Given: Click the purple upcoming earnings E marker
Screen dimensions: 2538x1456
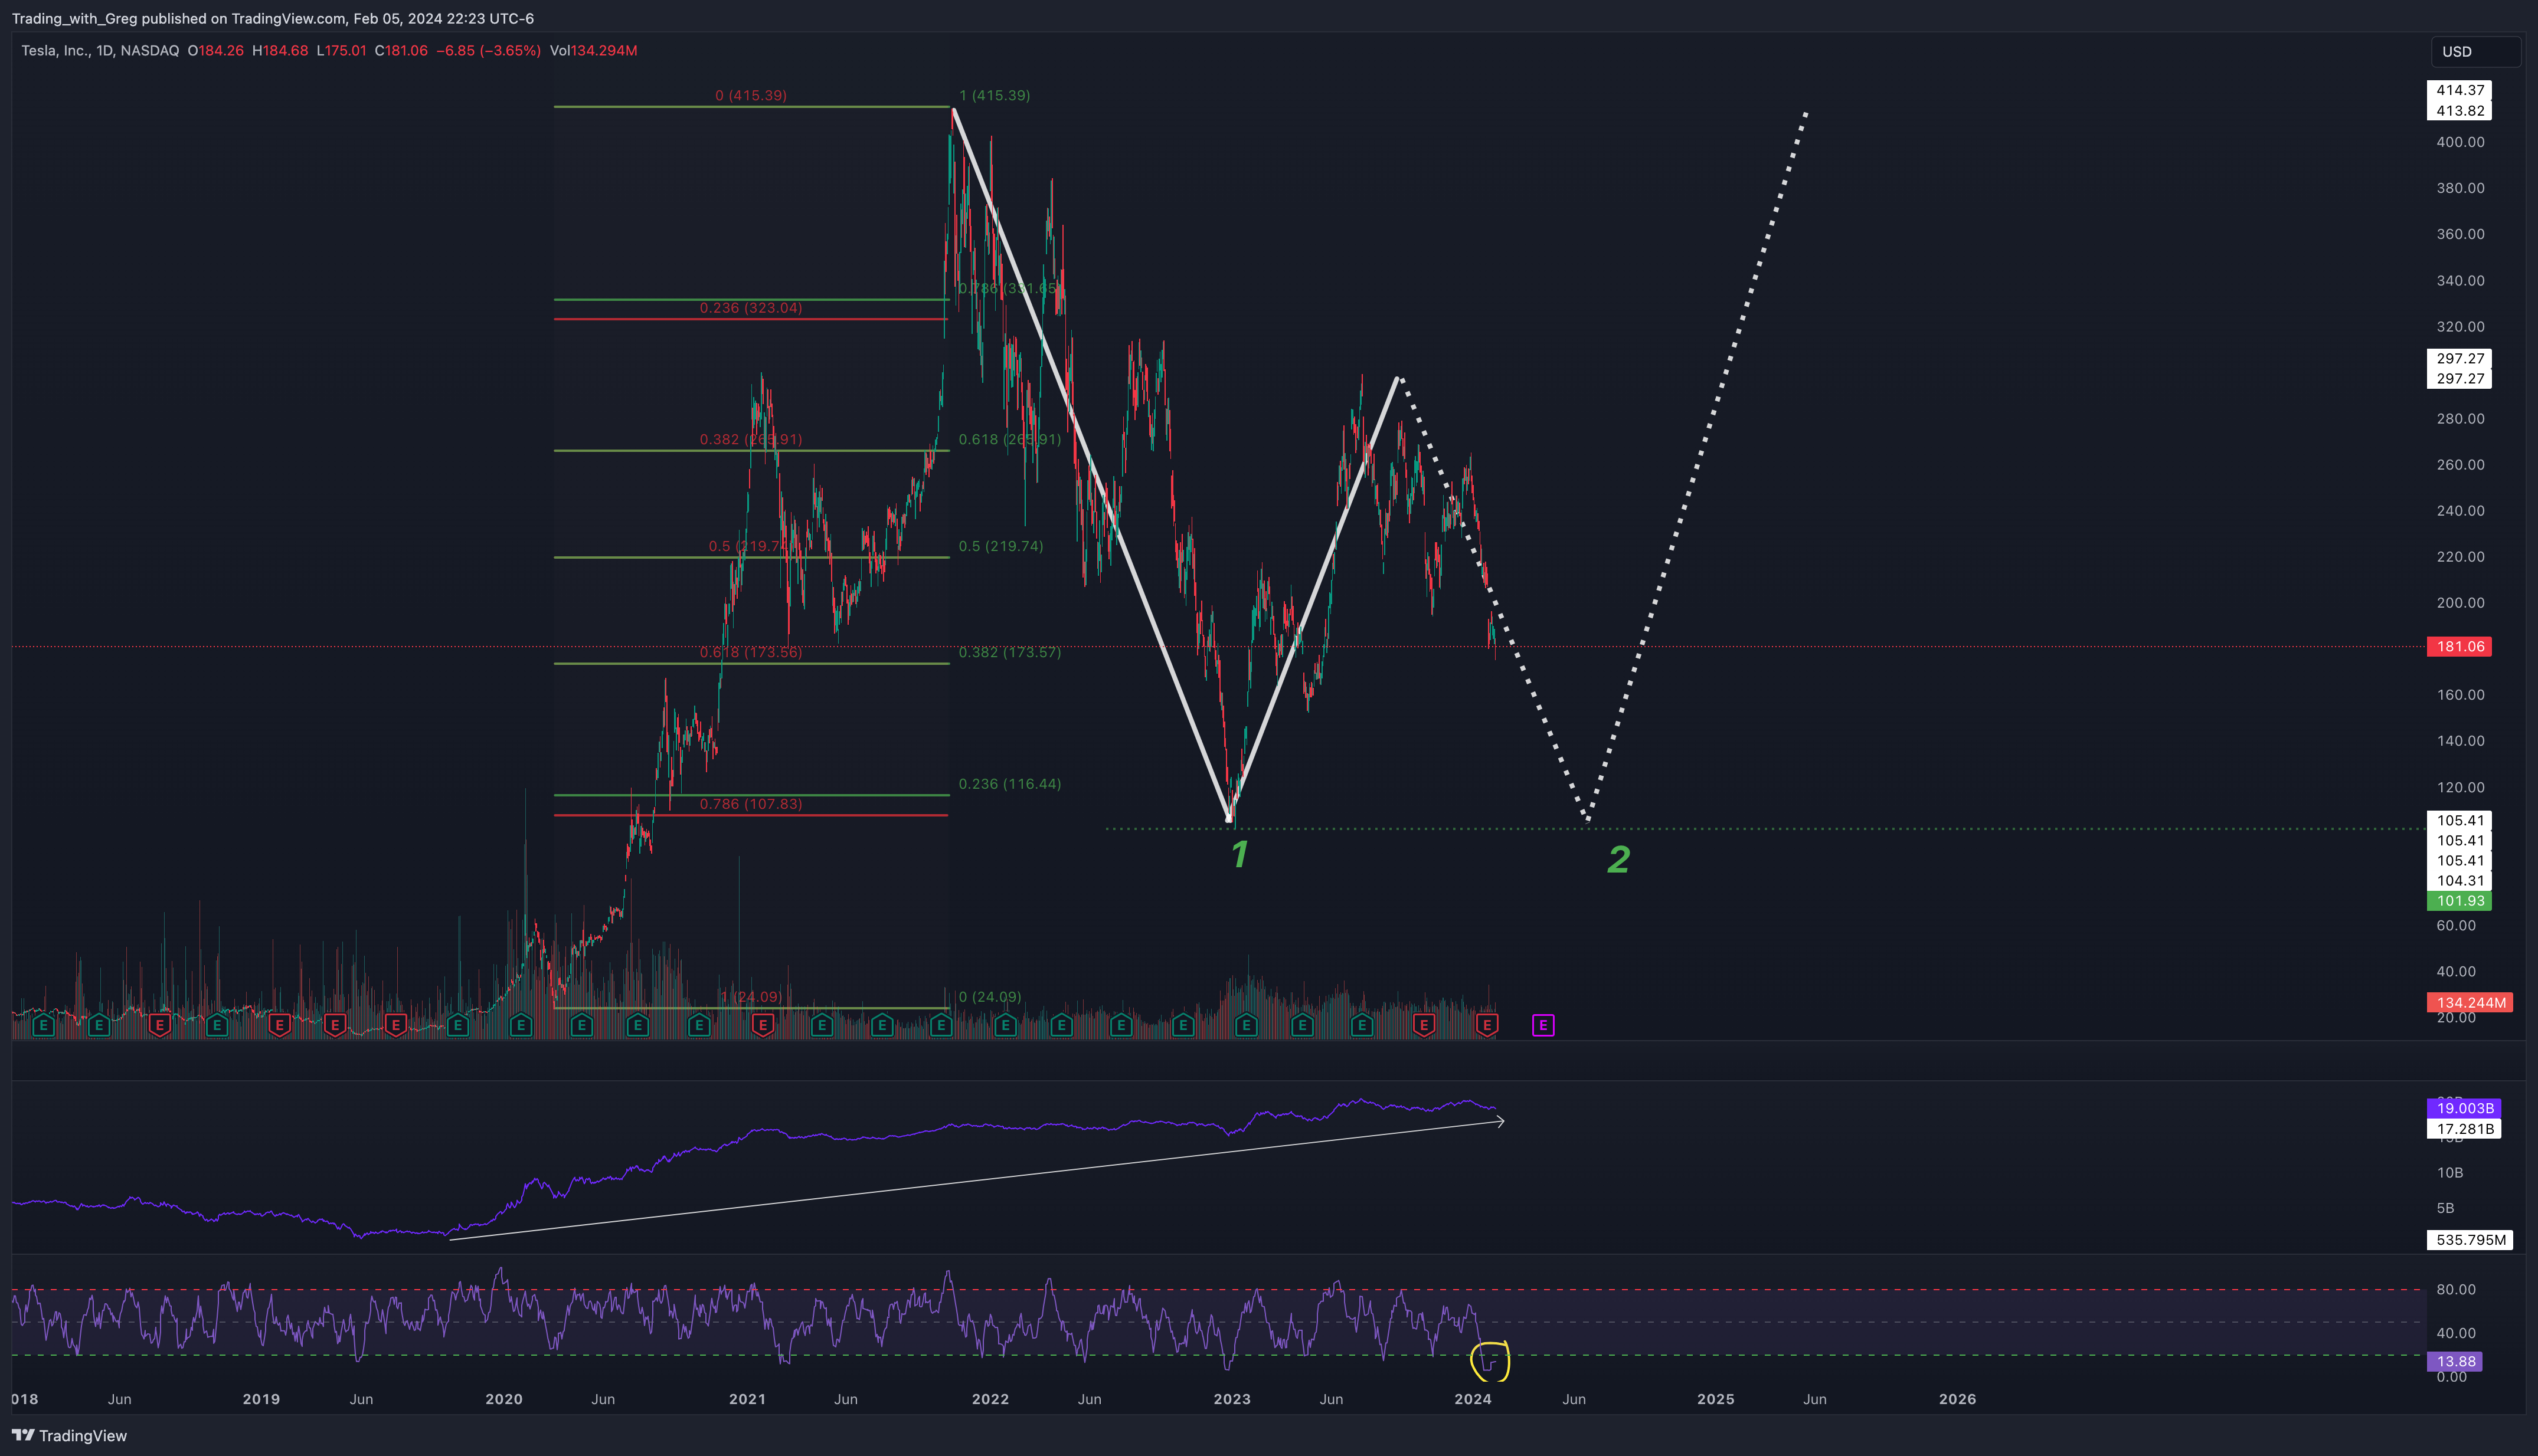Looking at the screenshot, I should (1543, 1025).
